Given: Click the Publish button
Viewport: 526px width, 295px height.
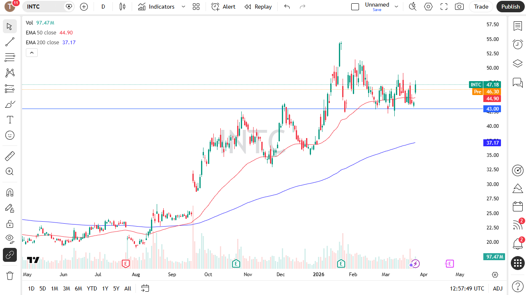Looking at the screenshot, I should (x=510, y=7).
